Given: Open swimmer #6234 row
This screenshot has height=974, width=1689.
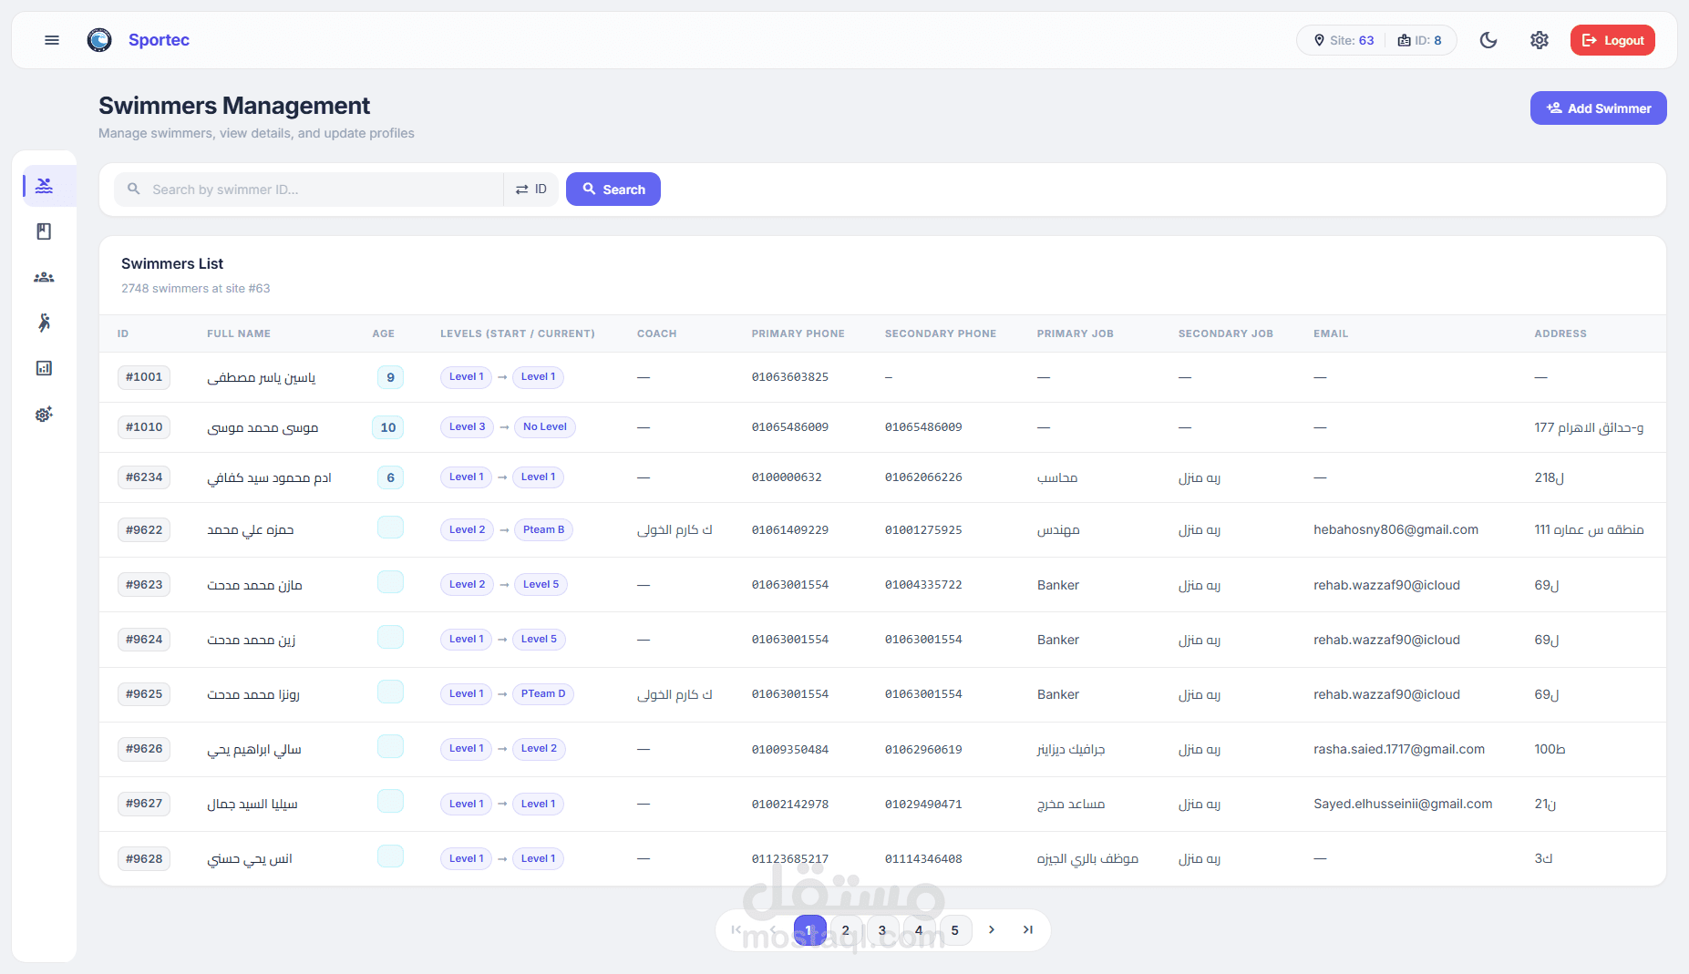Looking at the screenshot, I should pyautogui.click(x=882, y=477).
